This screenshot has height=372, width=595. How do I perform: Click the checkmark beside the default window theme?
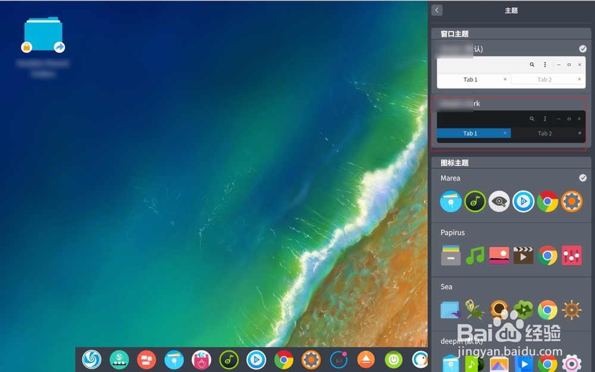click(x=583, y=49)
